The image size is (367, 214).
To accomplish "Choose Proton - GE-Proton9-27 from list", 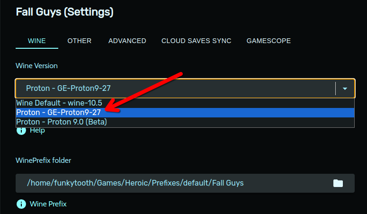I will [59, 112].
